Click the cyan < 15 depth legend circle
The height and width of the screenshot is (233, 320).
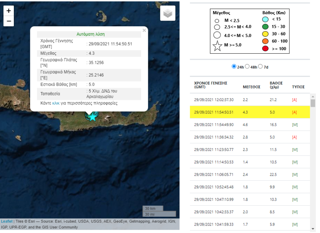265,20
